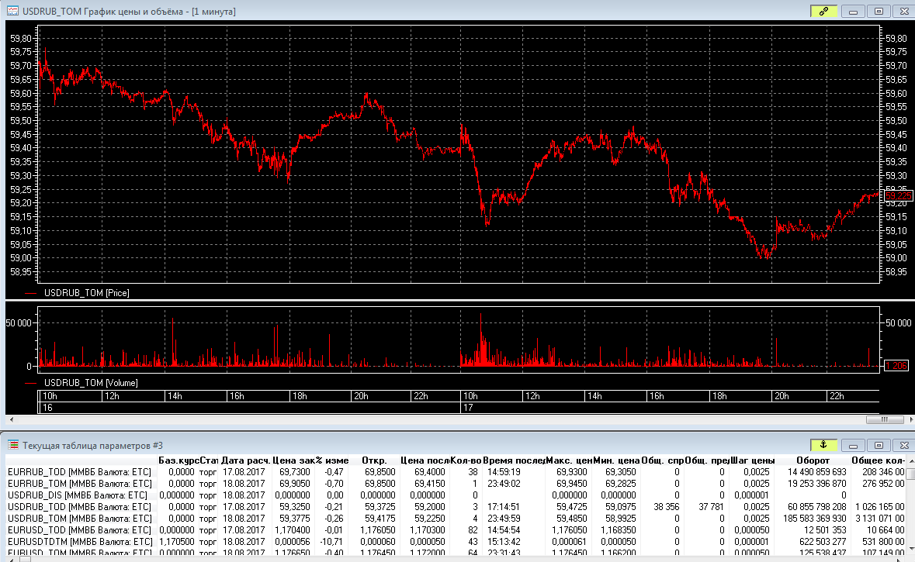Image resolution: width=915 pixels, height=562 pixels.
Task: Click the USDRUB_TOM [Volume] legend label
Action: (90, 382)
